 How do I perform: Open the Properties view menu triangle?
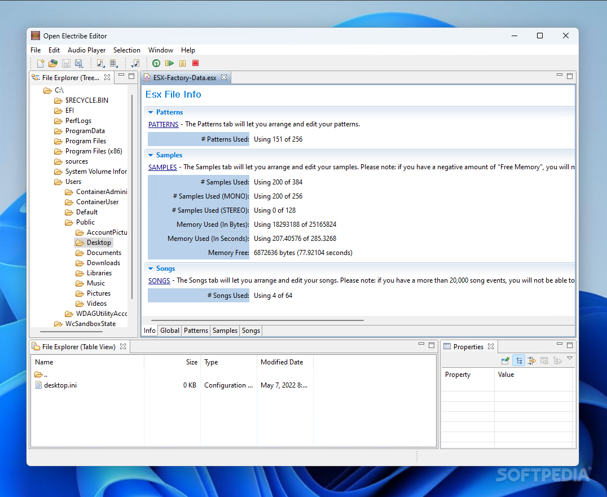click(x=570, y=358)
